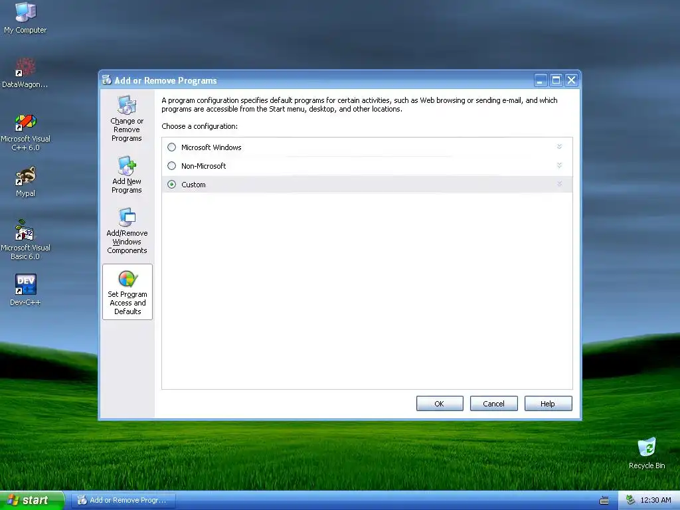This screenshot has height=510, width=680.
Task: Open Help for program defaults
Action: point(548,403)
